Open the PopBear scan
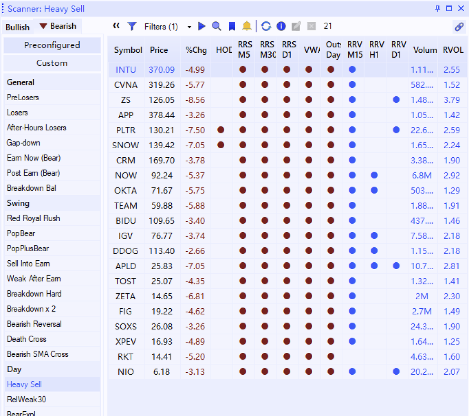The image size is (469, 416). [52, 233]
